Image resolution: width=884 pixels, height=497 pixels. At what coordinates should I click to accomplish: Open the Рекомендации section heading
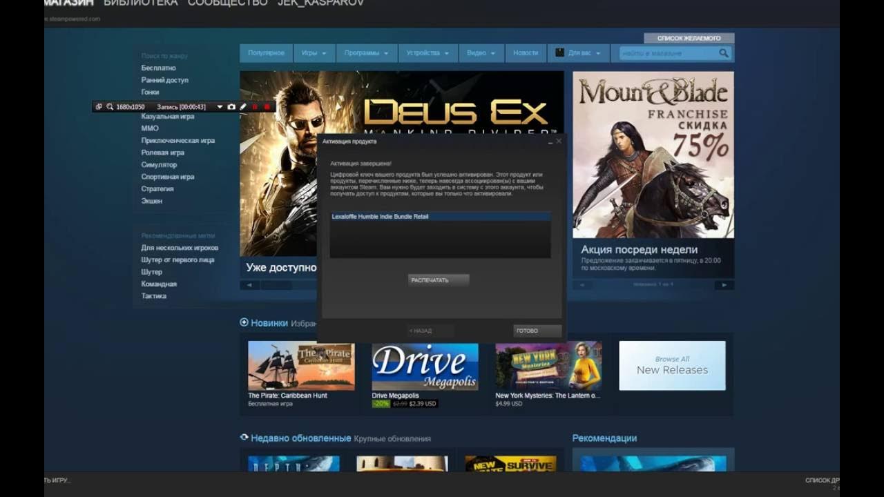coord(604,438)
